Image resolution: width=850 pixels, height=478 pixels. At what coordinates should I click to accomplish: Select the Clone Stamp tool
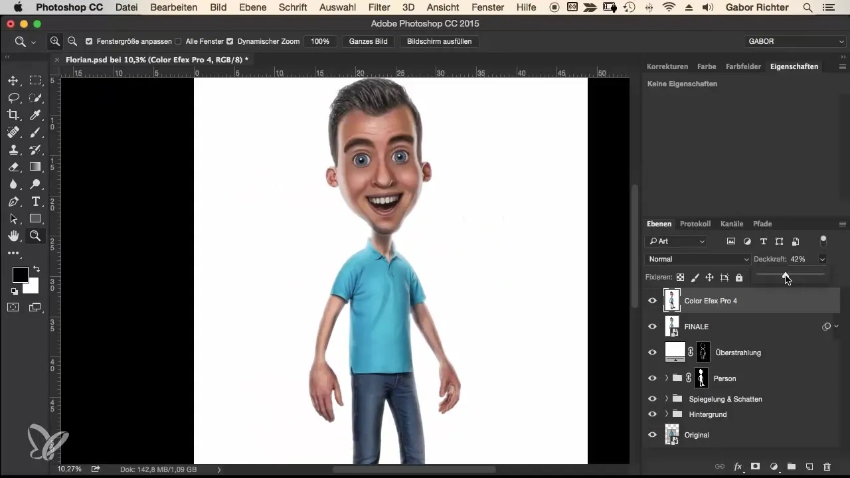tap(13, 149)
